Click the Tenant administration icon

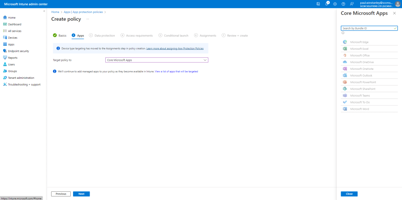tap(5, 78)
